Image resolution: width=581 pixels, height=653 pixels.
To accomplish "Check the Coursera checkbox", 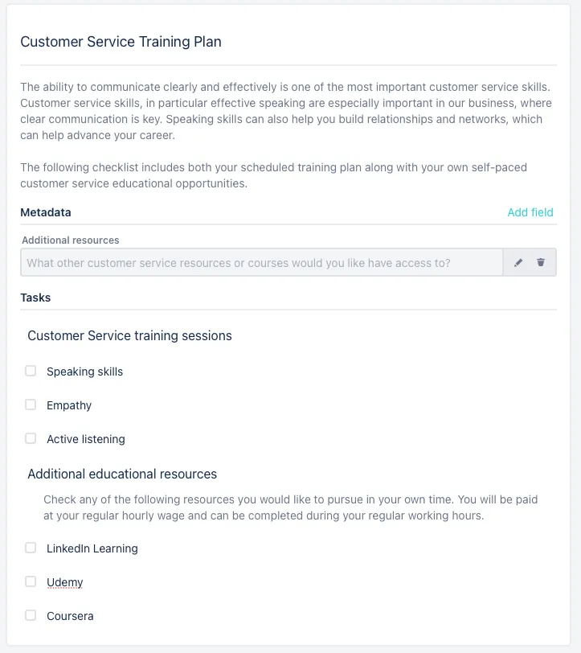I will 31,615.
